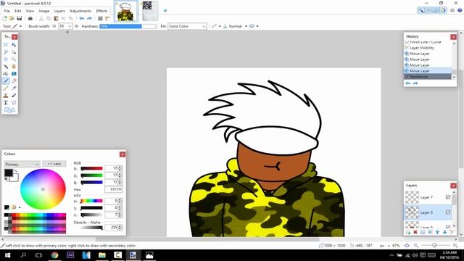464x261 pixels.
Task: Move layer down with blue down arrow
Action: (444, 232)
